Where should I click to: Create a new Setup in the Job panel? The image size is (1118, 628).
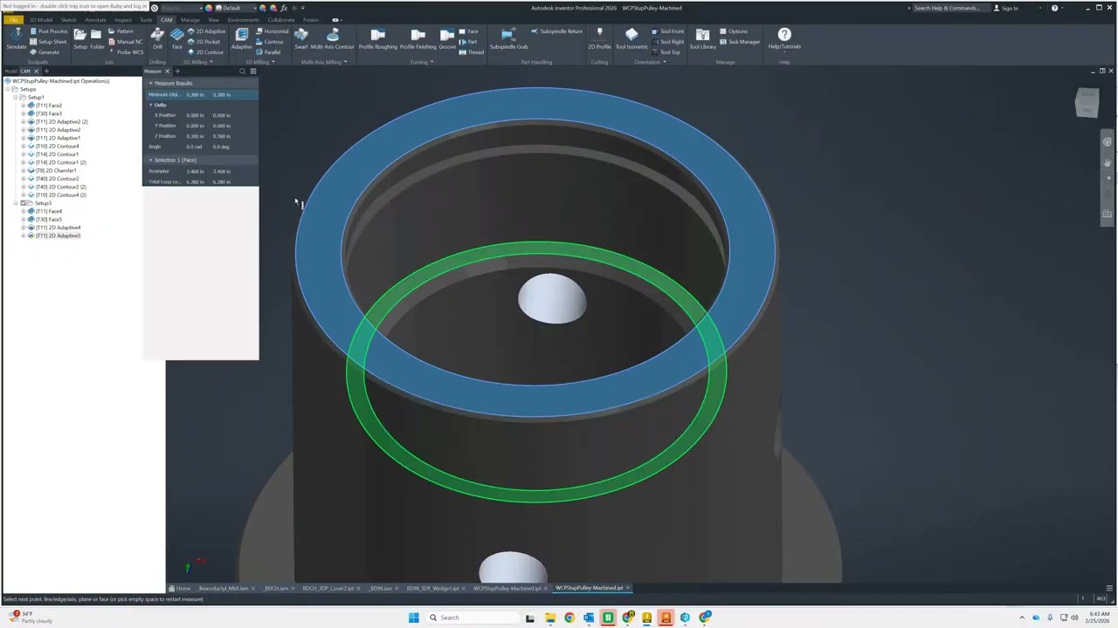click(x=79, y=38)
